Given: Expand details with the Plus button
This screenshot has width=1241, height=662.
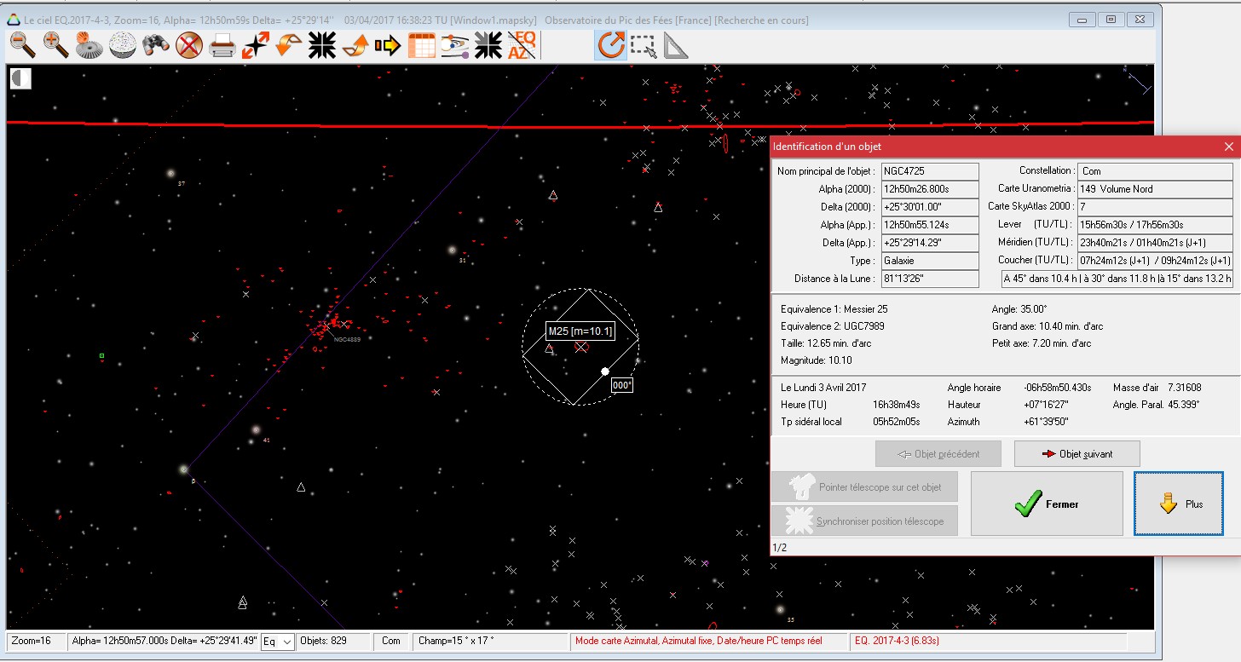Looking at the screenshot, I should (x=1179, y=504).
